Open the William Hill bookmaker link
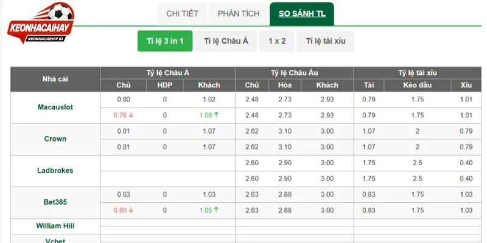This screenshot has width=487, height=243. (55, 225)
